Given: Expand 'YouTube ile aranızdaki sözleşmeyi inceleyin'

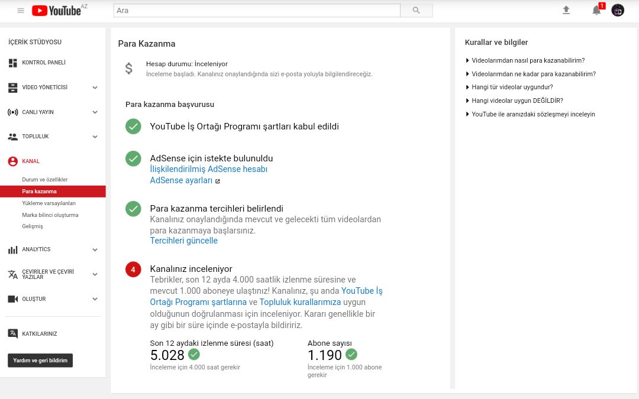Looking at the screenshot, I should click(530, 115).
